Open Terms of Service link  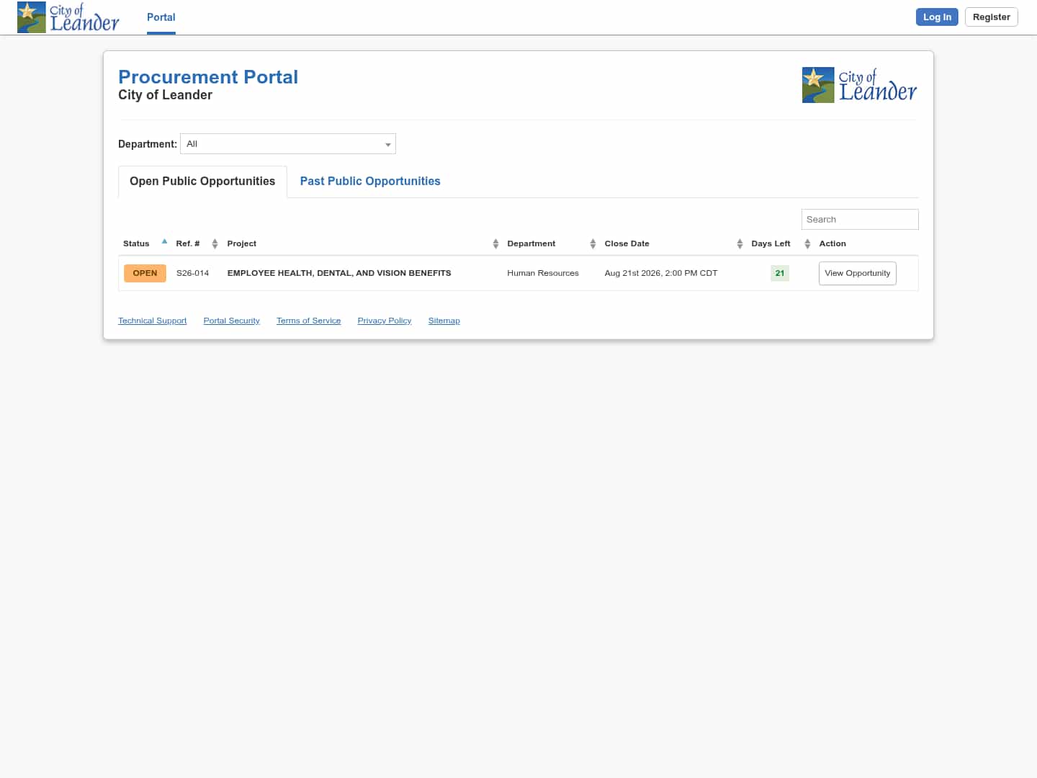click(308, 321)
